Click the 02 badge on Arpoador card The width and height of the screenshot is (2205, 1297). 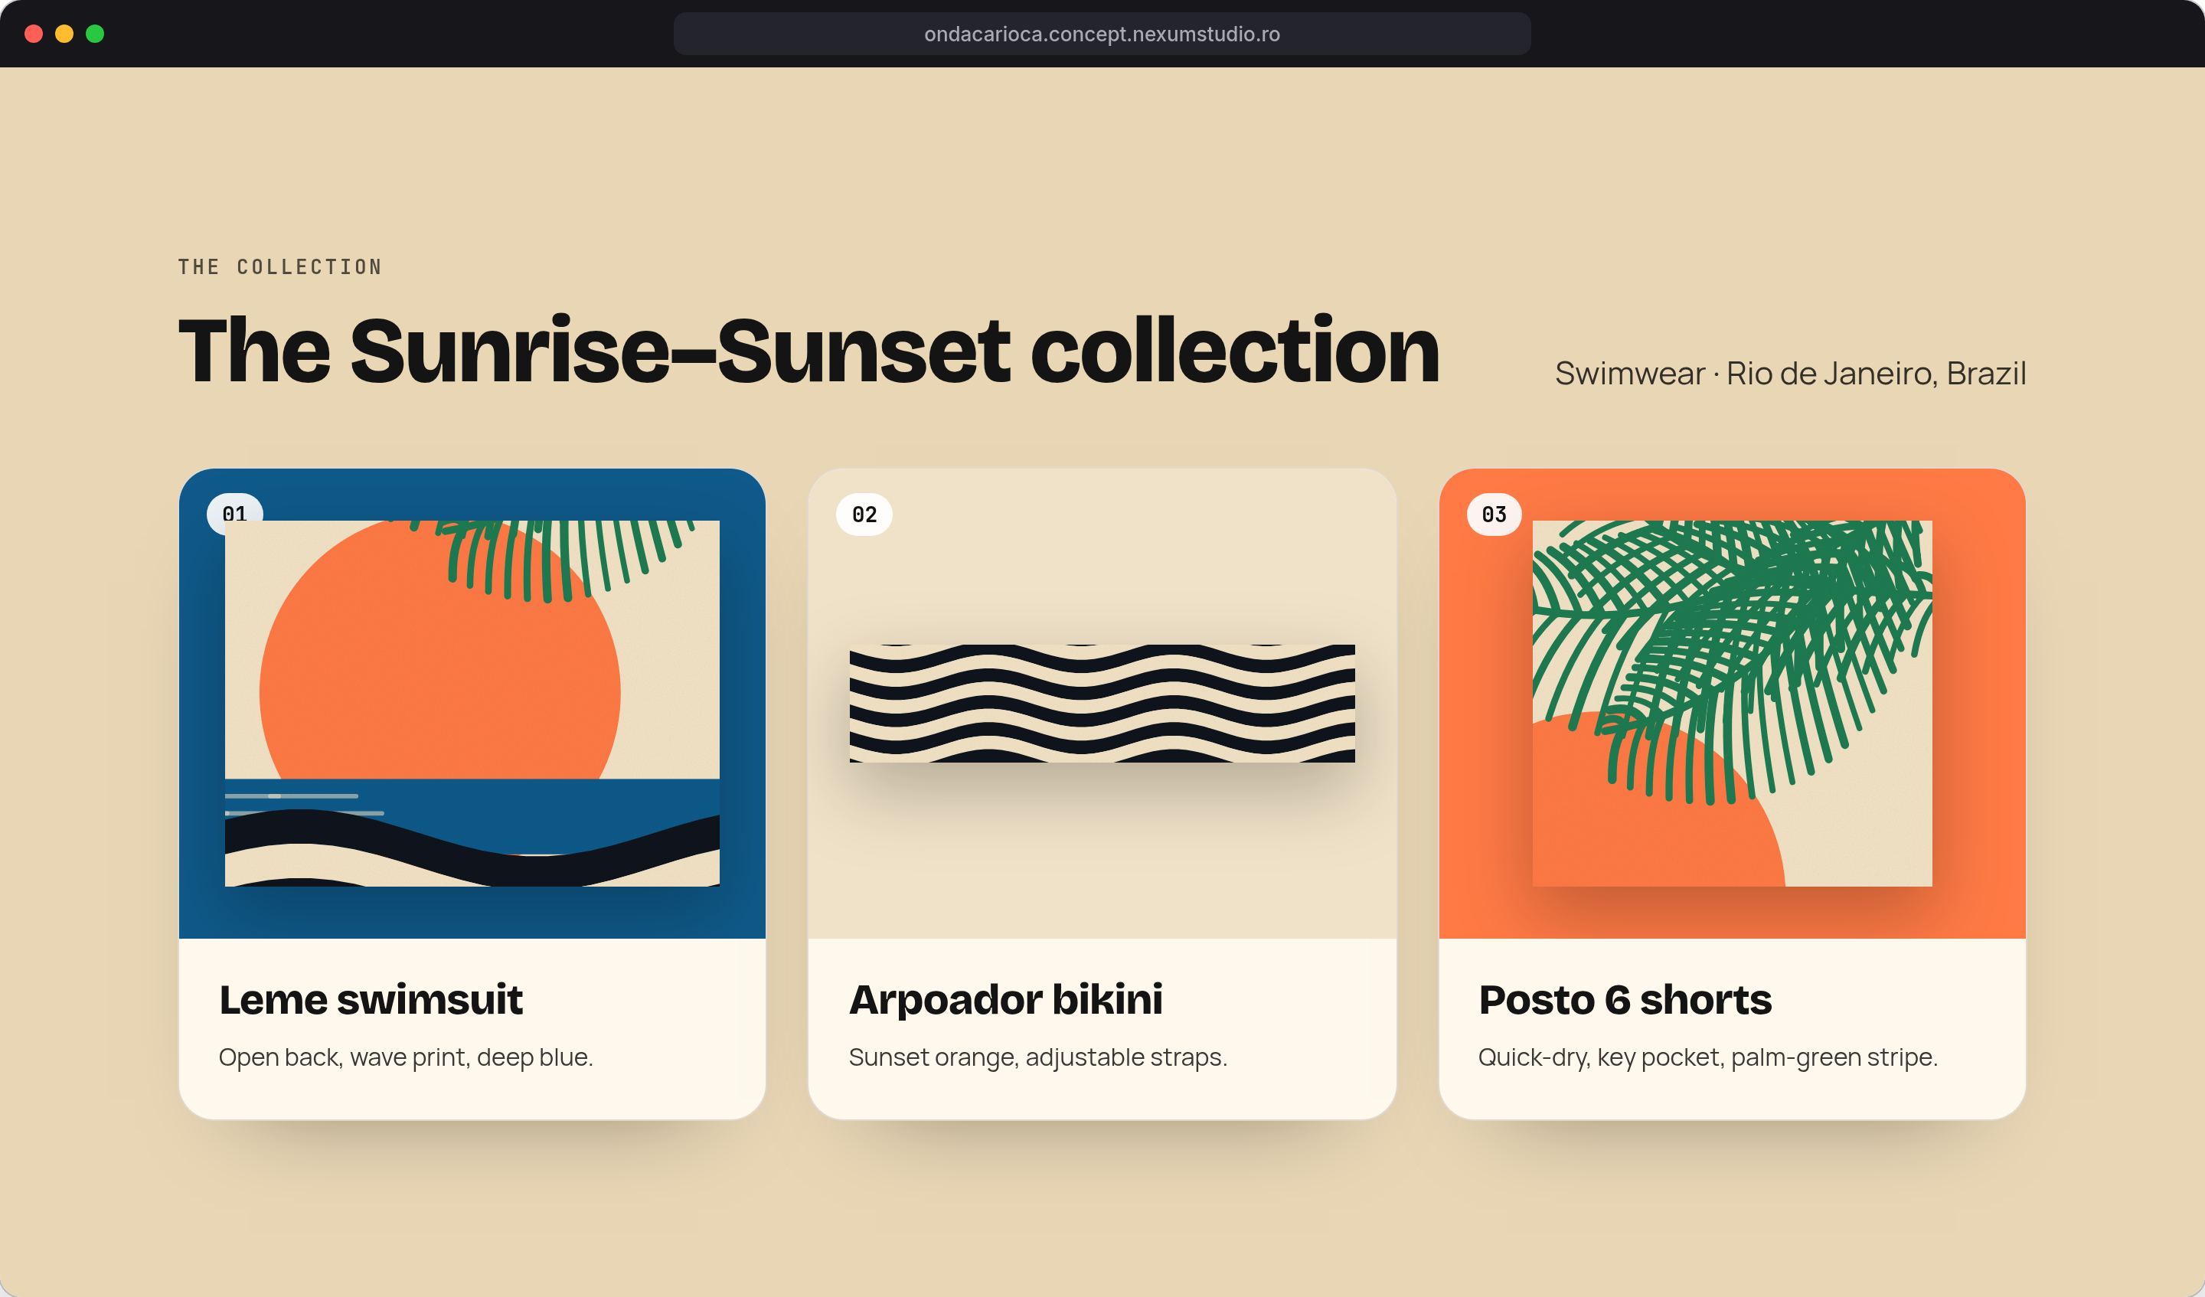[x=864, y=515]
